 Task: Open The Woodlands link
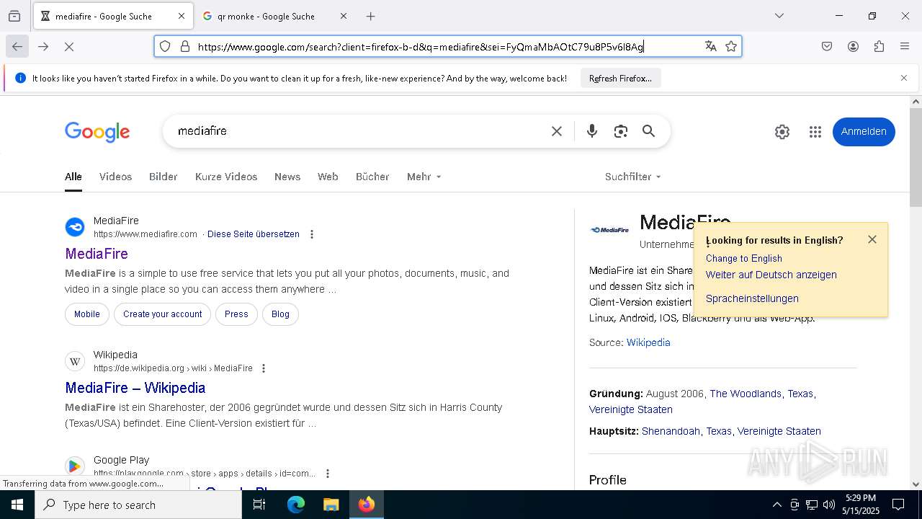[746, 394]
